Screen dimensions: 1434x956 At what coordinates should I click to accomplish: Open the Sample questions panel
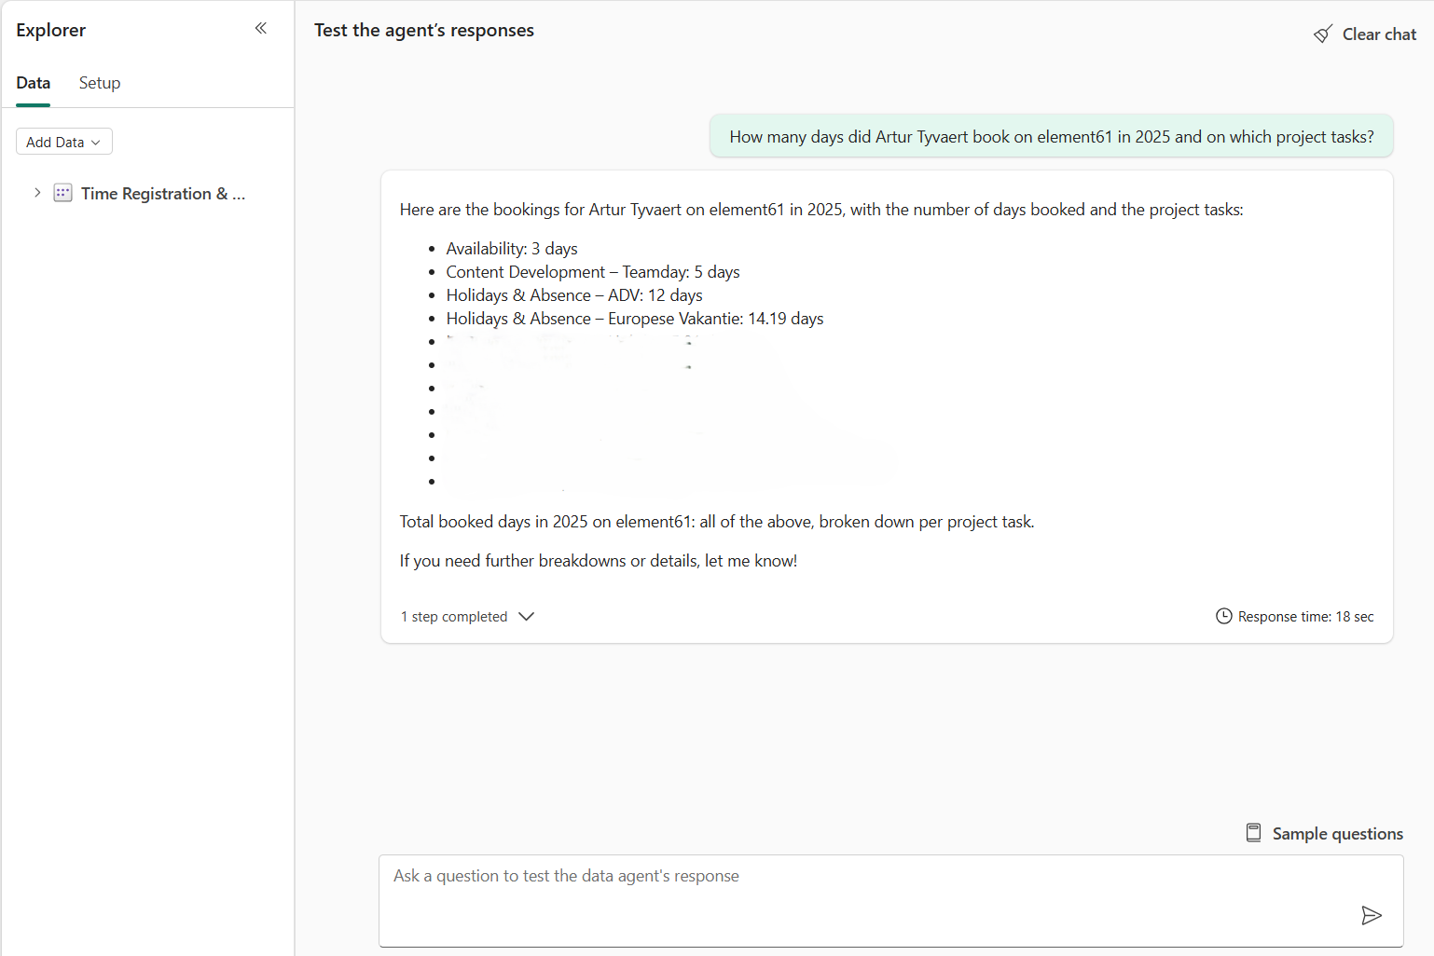(x=1337, y=833)
